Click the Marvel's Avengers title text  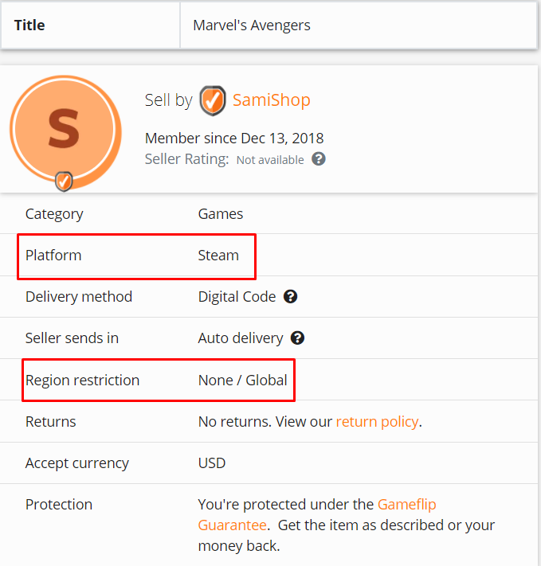point(252,25)
